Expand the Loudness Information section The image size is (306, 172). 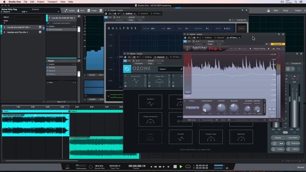(48, 23)
